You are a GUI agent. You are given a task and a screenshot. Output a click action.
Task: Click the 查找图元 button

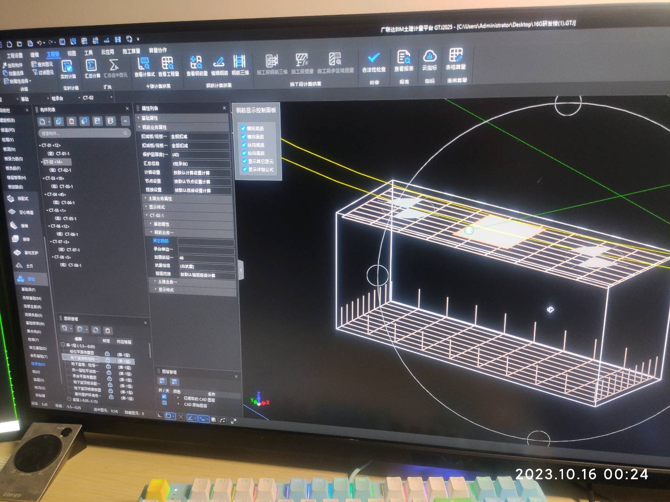[x=42, y=65]
